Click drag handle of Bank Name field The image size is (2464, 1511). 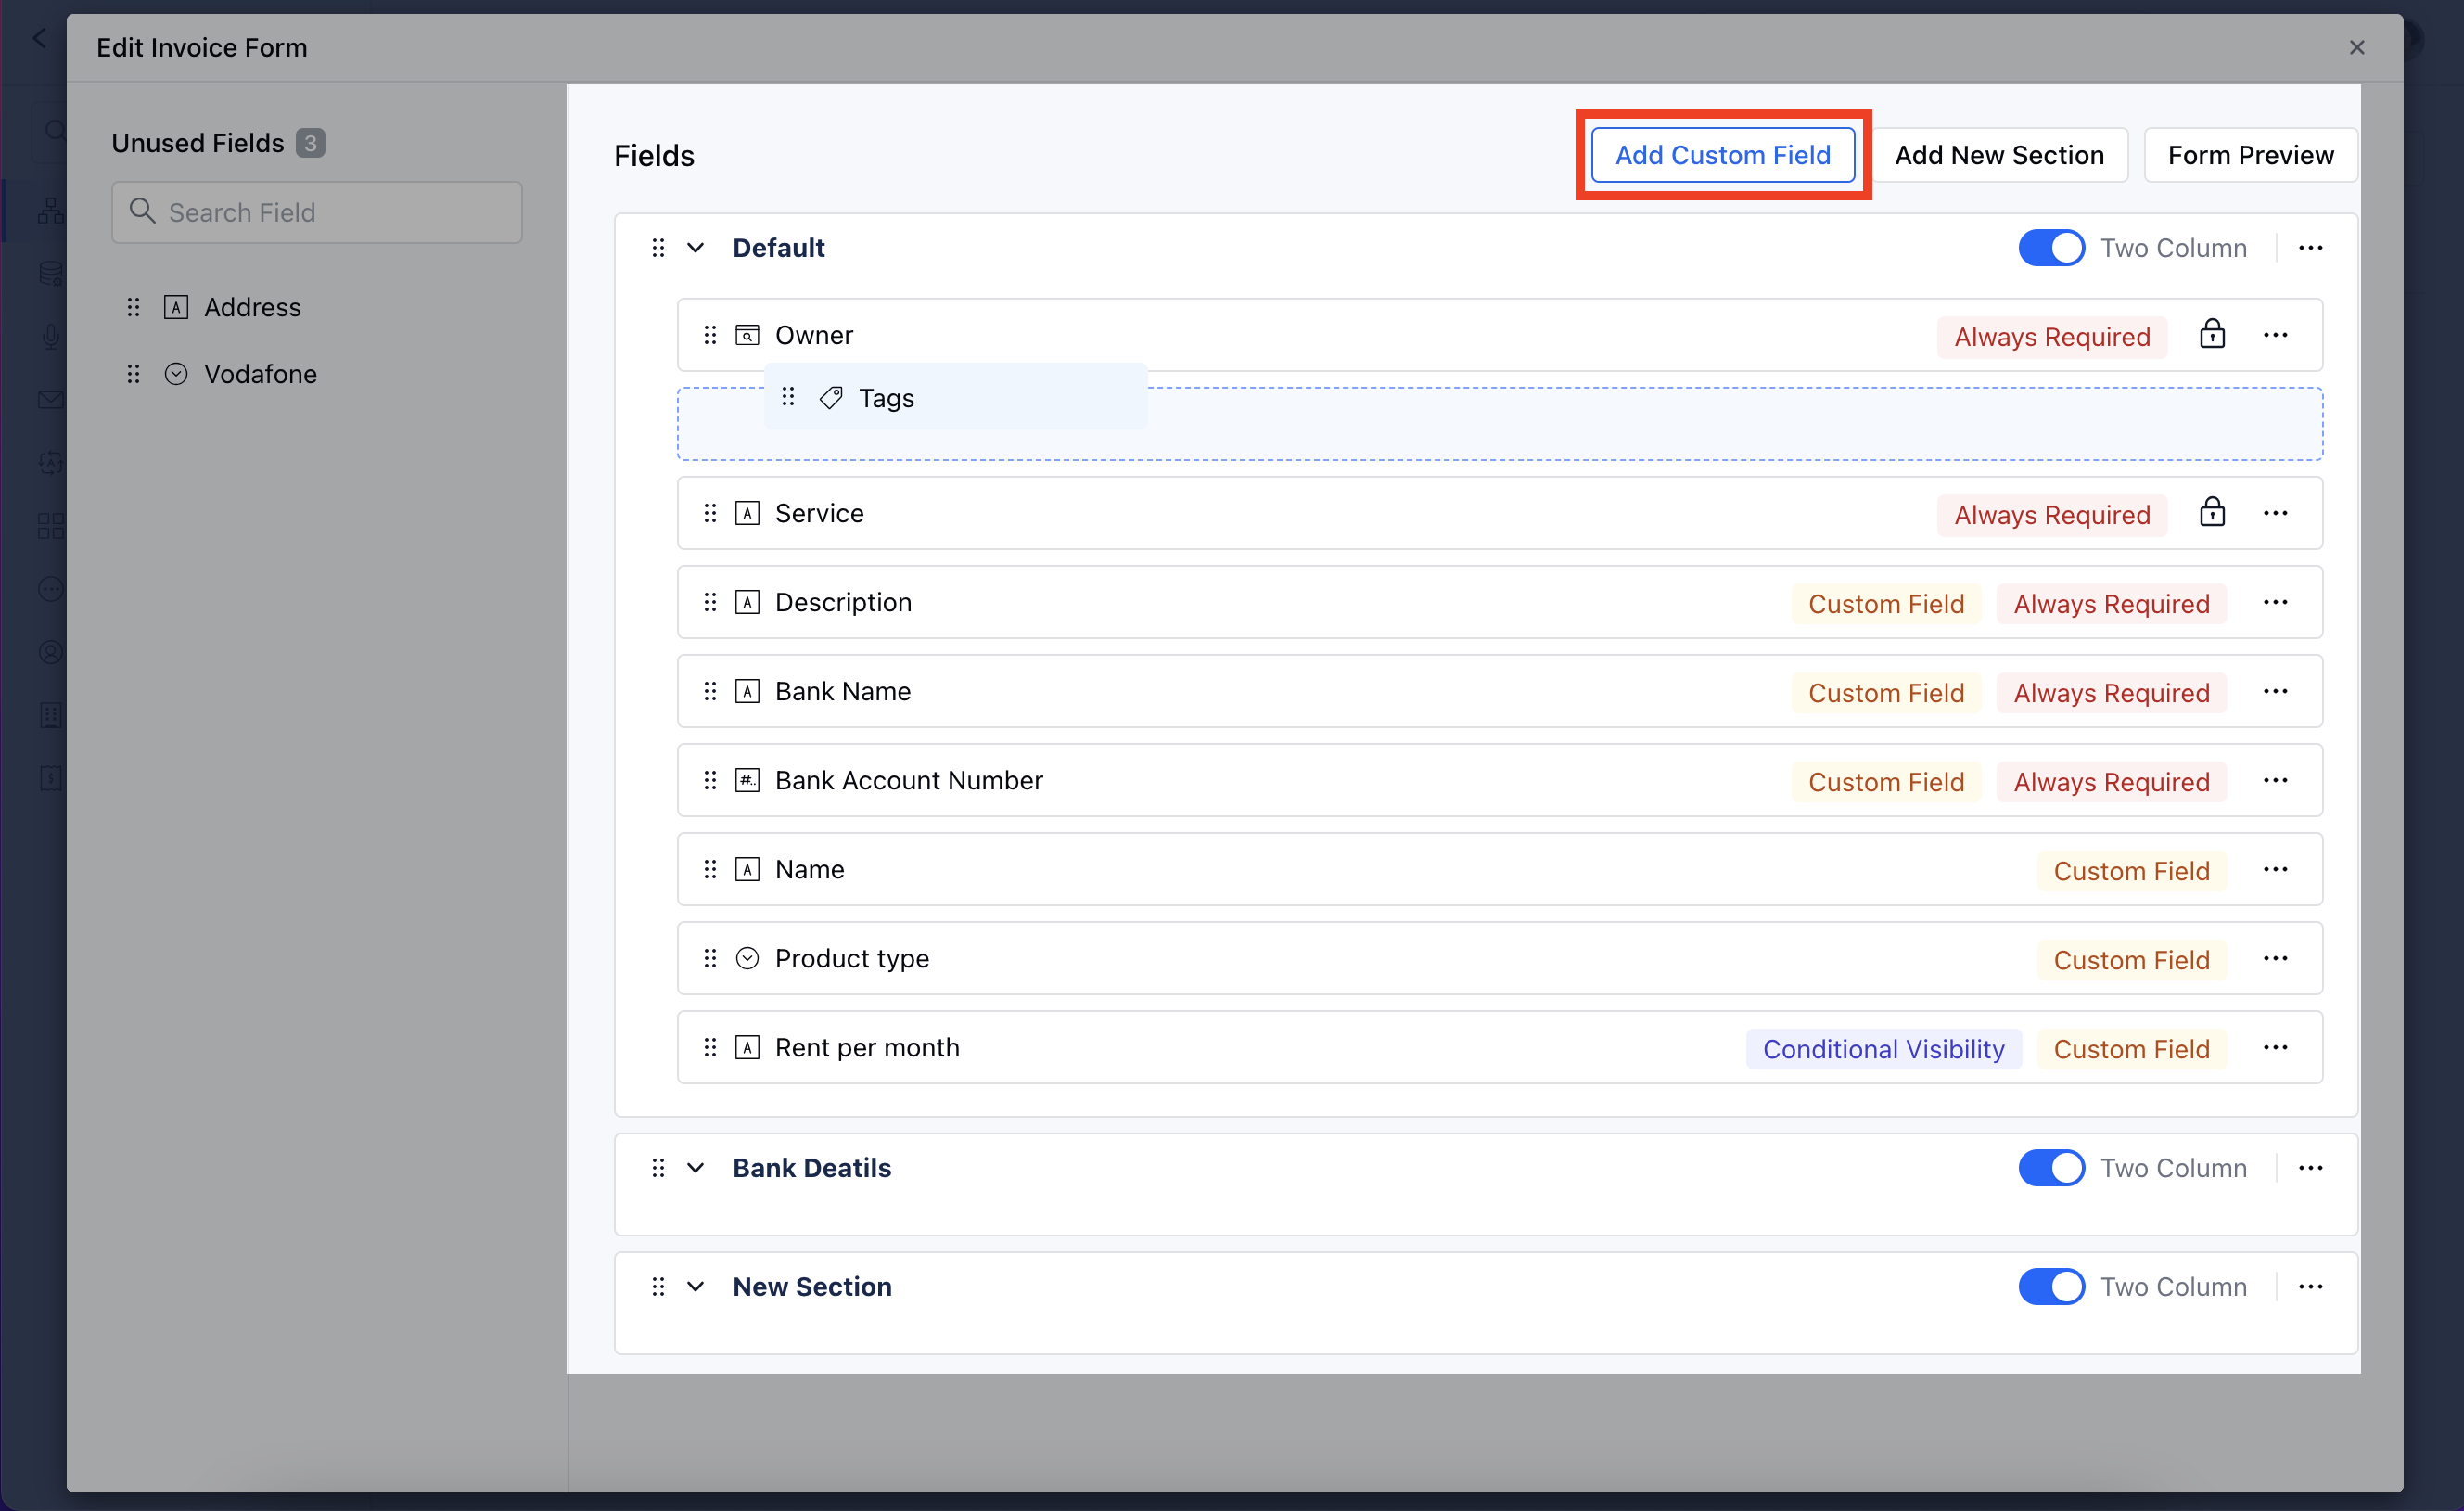coord(710,691)
